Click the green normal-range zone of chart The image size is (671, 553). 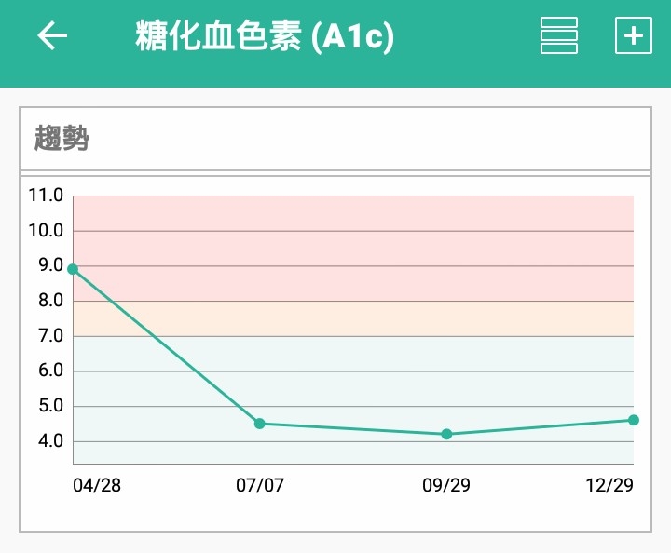coord(353,400)
